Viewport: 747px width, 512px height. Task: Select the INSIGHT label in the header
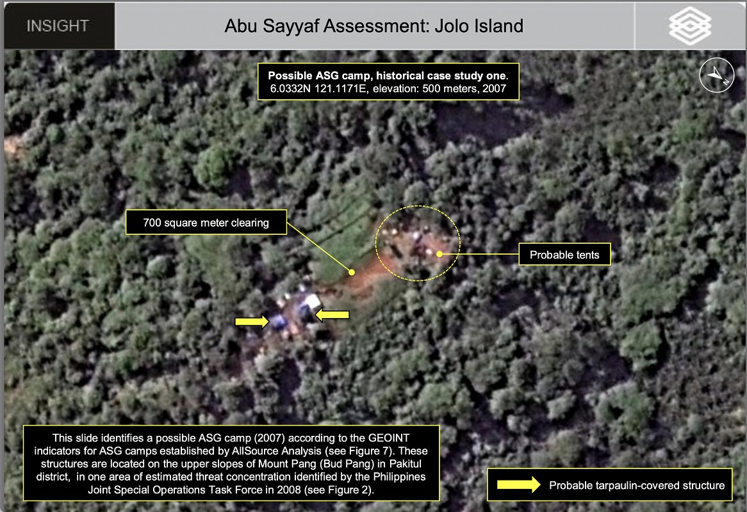[58, 26]
